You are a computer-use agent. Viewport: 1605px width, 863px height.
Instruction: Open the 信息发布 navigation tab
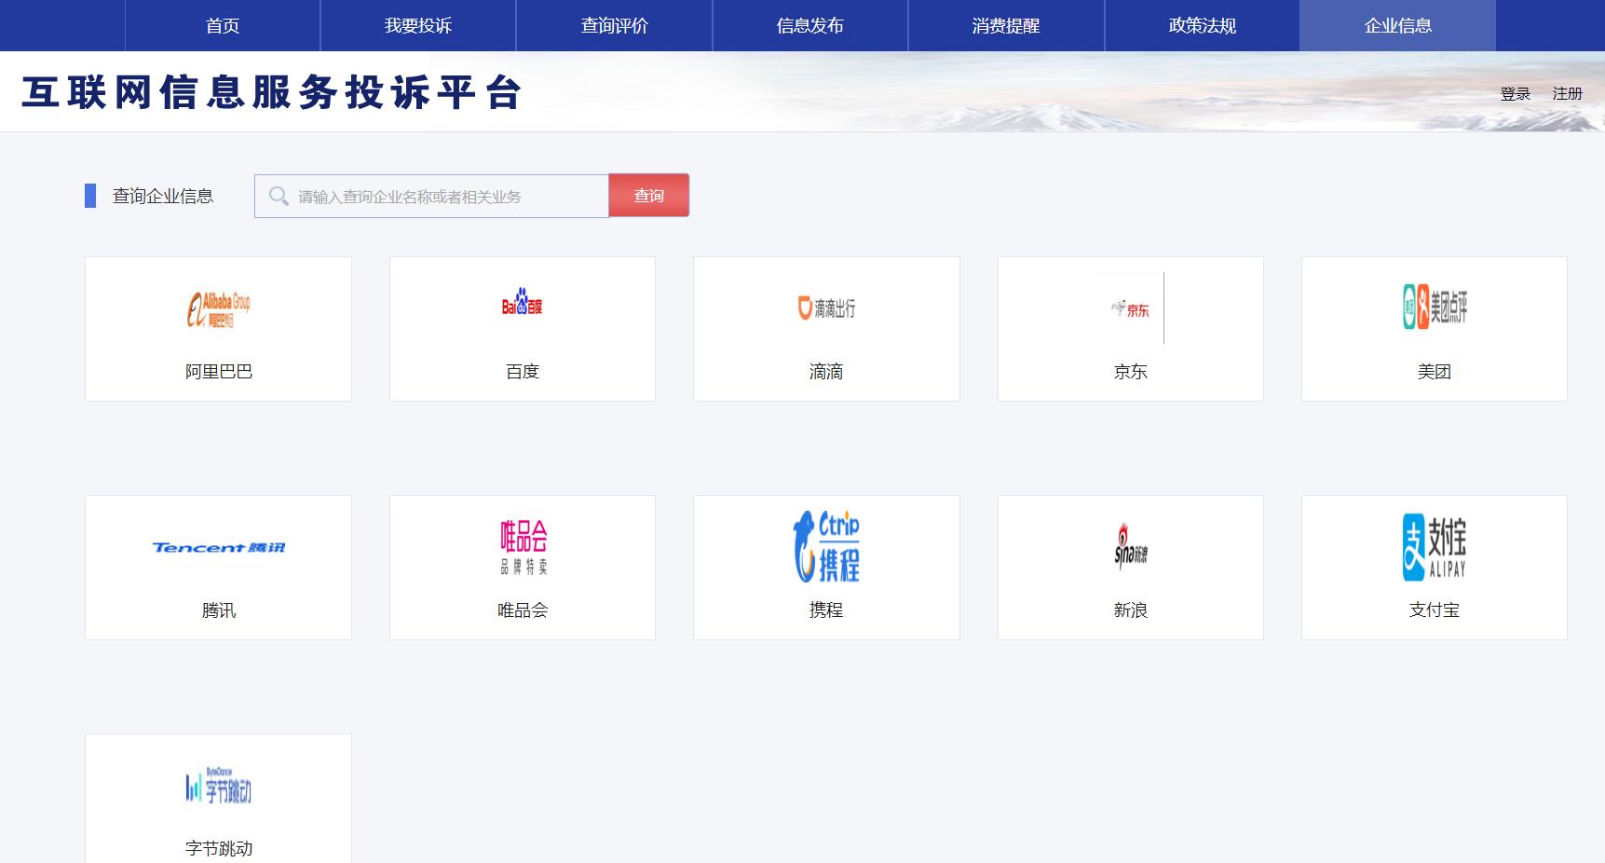click(810, 25)
